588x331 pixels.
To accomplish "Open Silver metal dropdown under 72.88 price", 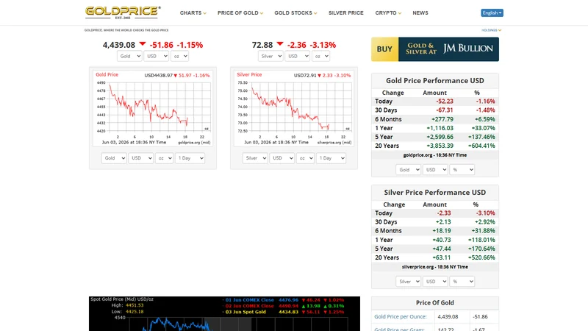I will point(270,56).
